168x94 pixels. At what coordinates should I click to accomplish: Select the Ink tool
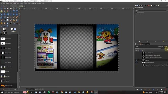4,20
